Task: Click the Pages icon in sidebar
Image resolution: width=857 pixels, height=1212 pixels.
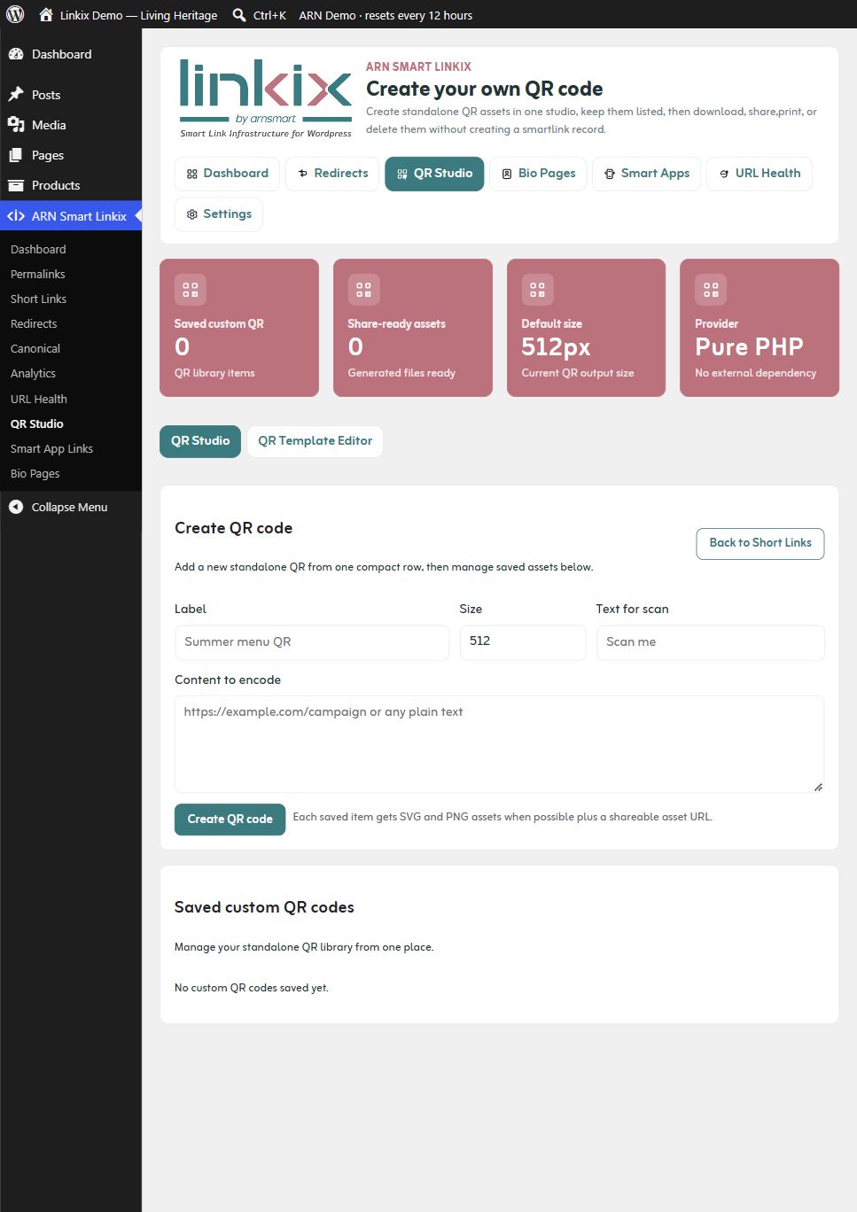Action: coord(16,155)
